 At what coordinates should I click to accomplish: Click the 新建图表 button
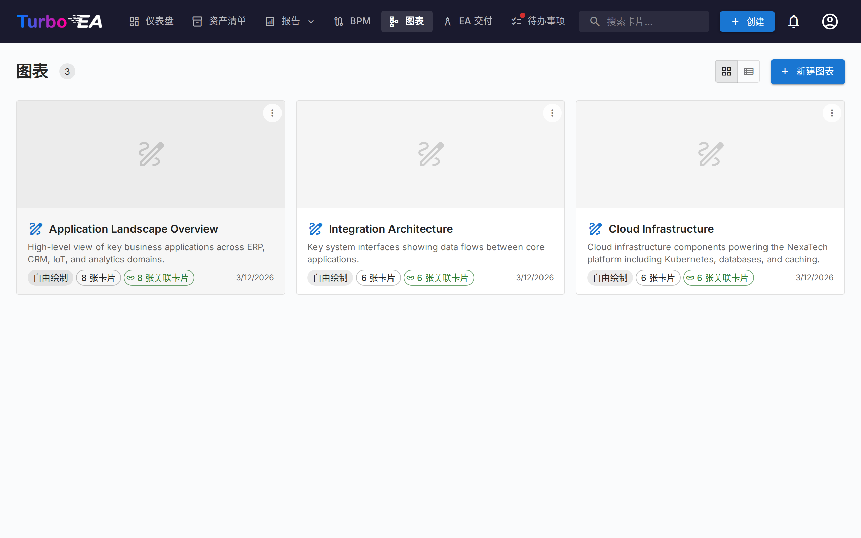(x=807, y=72)
